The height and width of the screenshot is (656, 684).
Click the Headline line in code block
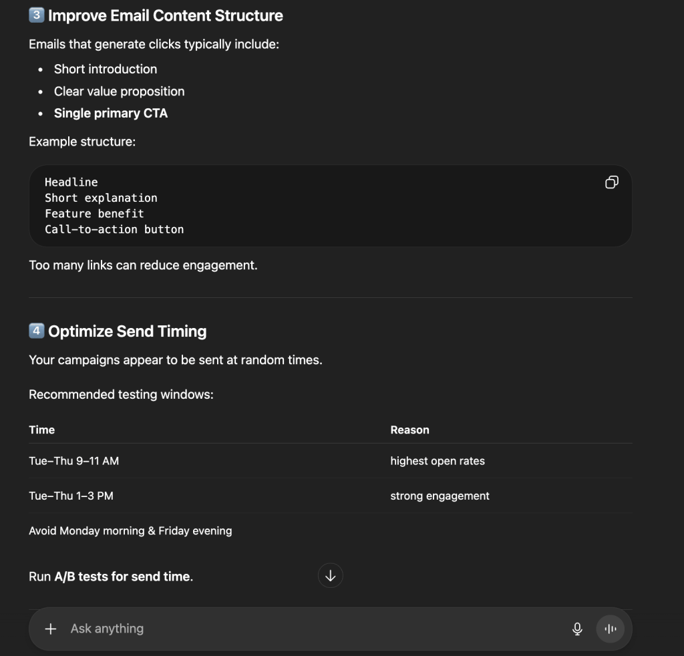tap(71, 182)
